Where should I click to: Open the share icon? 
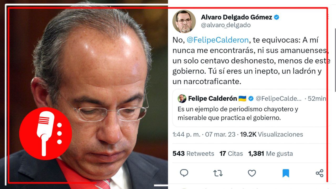[x=319, y=173]
